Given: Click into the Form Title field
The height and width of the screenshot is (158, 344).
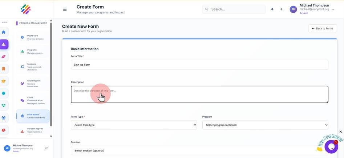Looking at the screenshot, I should tap(199, 65).
